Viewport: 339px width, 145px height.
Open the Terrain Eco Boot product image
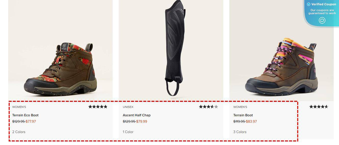(60, 50)
